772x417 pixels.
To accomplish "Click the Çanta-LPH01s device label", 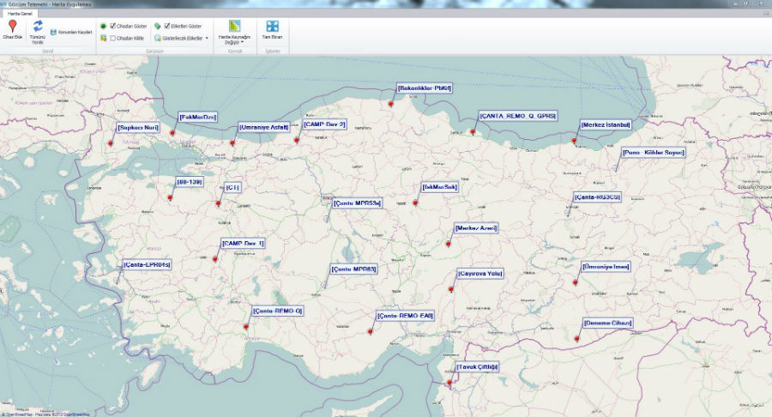I will tap(147, 265).
